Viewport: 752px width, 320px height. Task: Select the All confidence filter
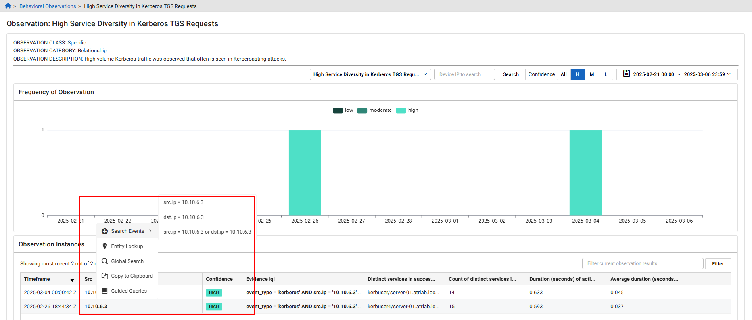point(564,74)
